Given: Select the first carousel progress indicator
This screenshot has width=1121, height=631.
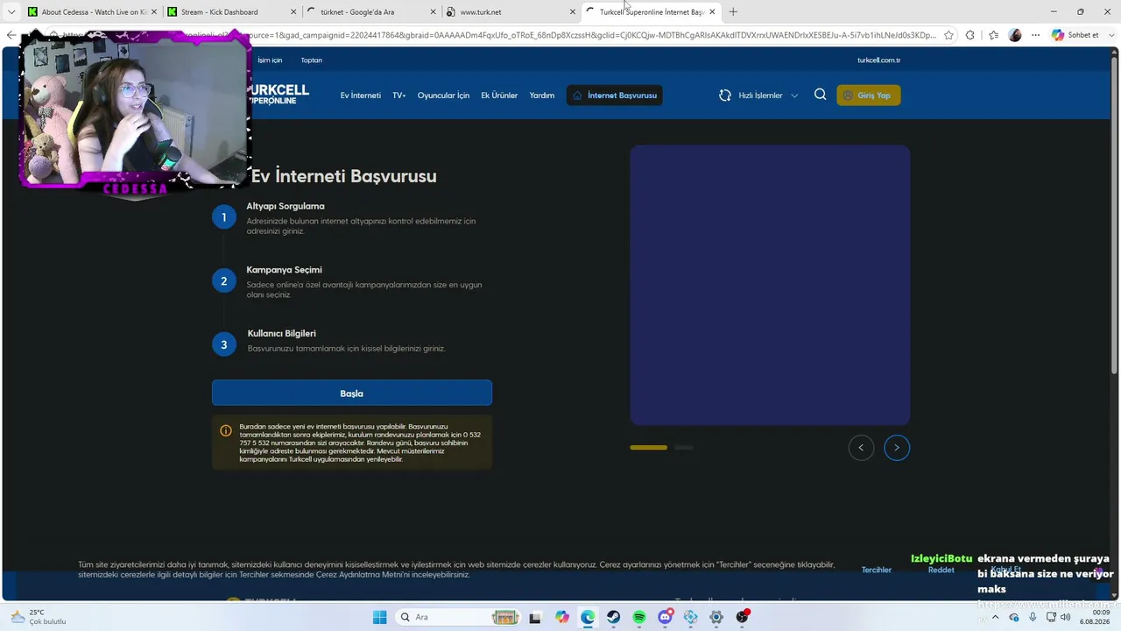Looking at the screenshot, I should pyautogui.click(x=649, y=448).
